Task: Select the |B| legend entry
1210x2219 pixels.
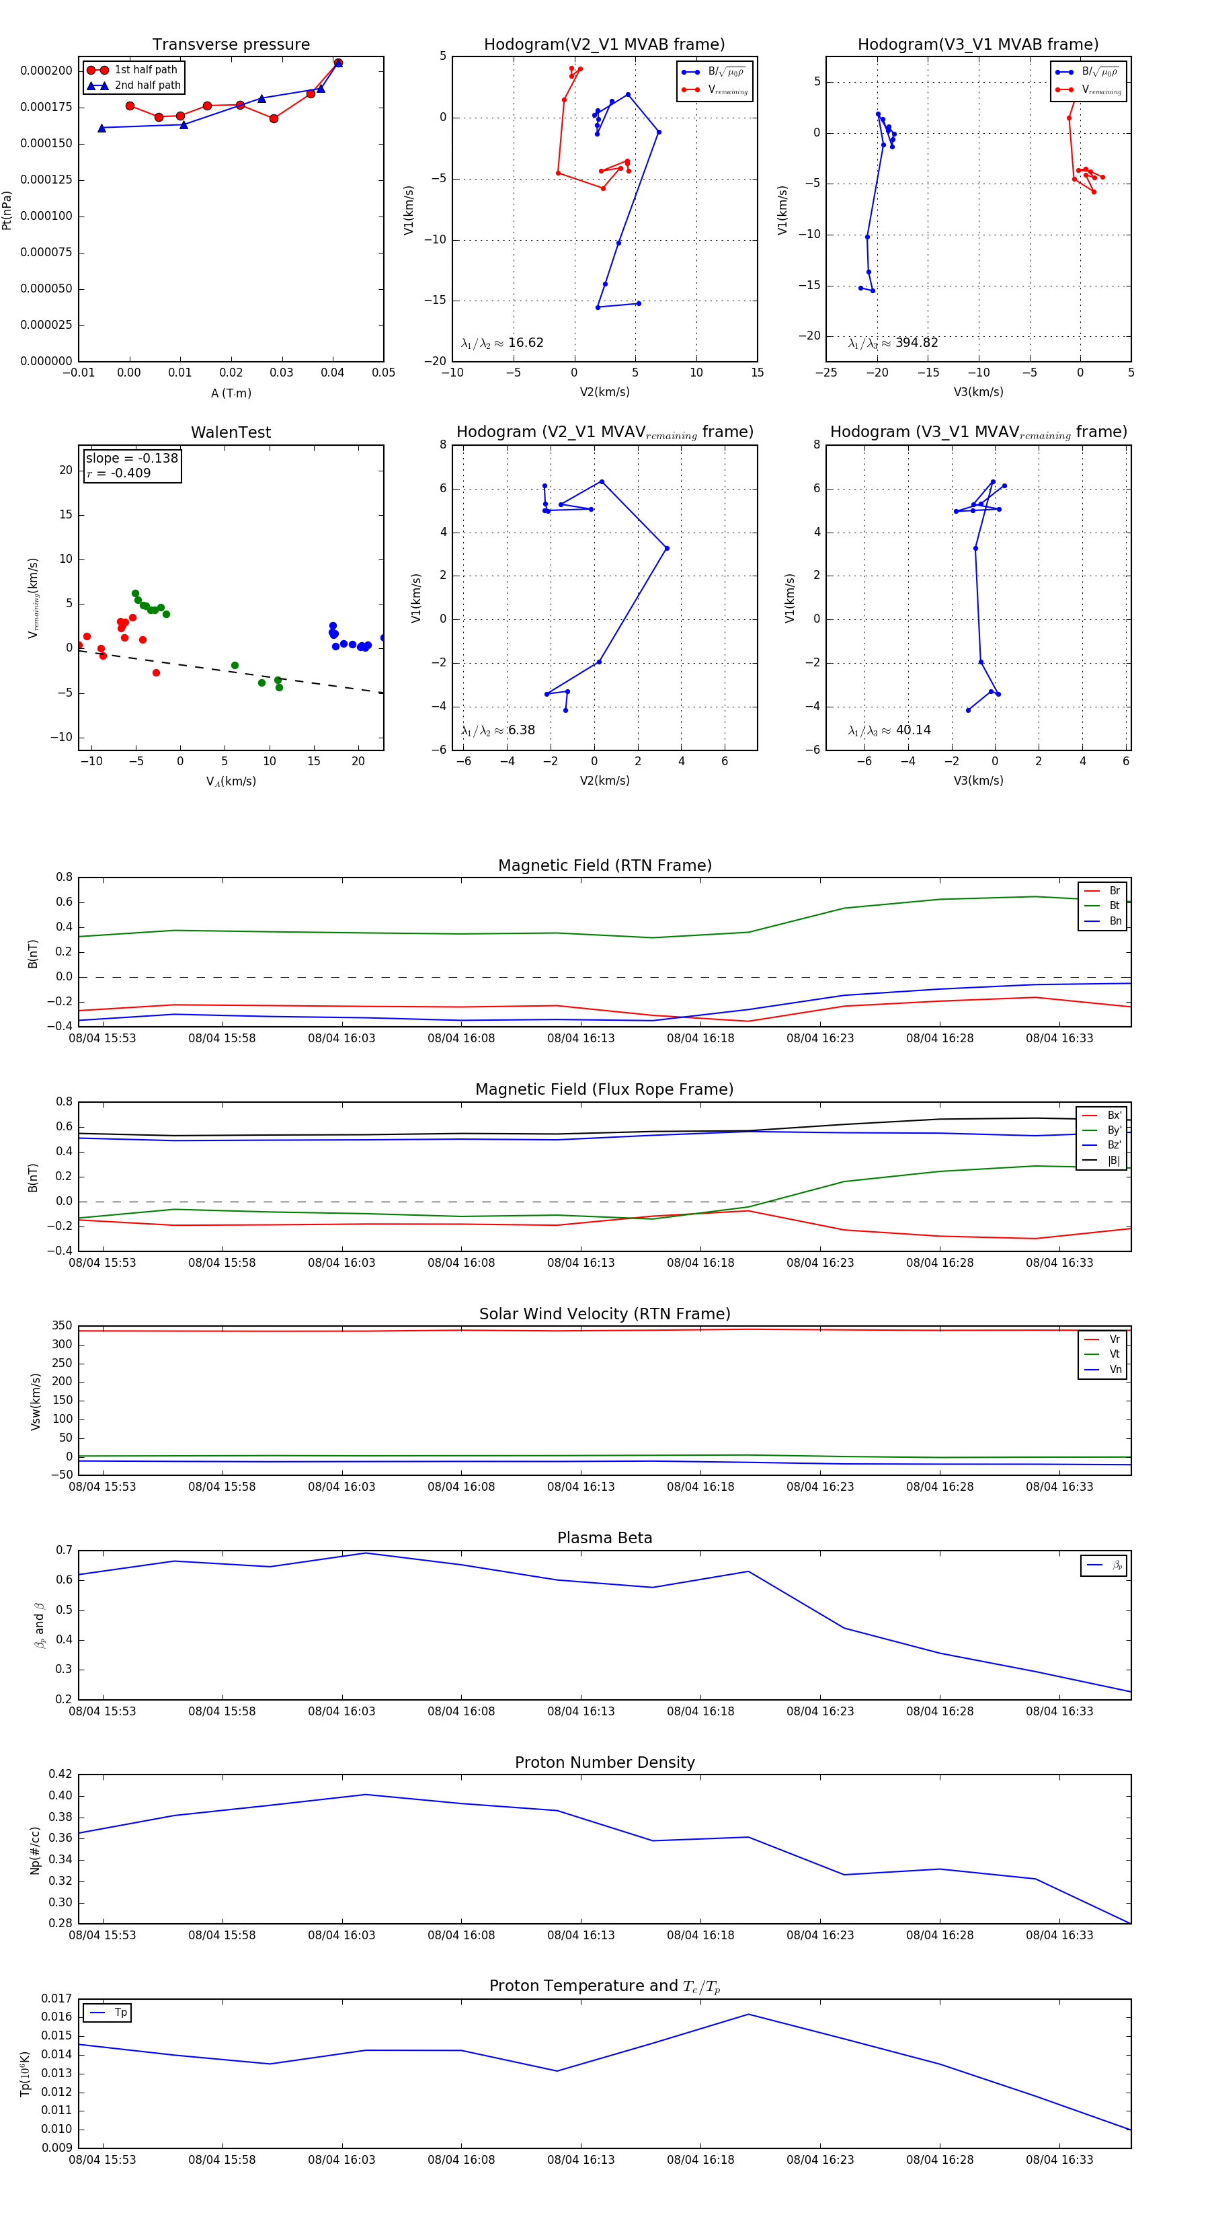Action: click(x=1102, y=1161)
